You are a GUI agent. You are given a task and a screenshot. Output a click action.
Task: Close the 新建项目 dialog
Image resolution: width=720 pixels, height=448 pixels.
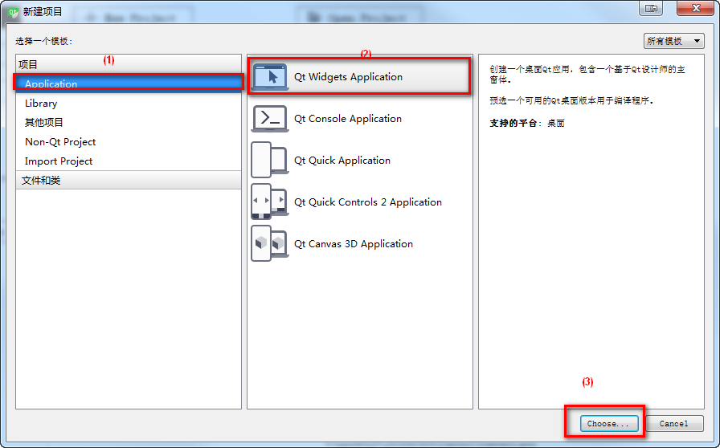[695, 8]
